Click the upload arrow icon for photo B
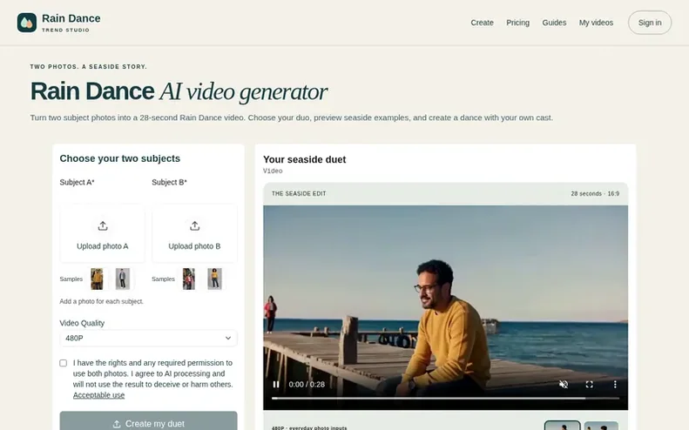The height and width of the screenshot is (430, 689). [194, 225]
